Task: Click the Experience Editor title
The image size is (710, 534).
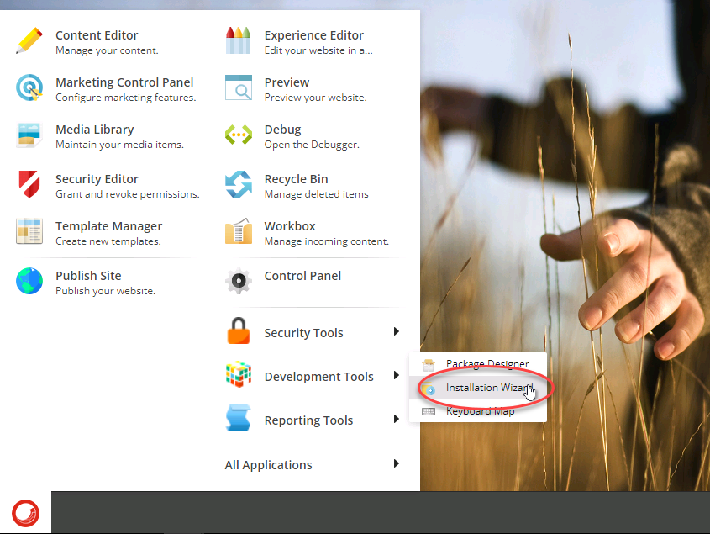Action: [x=313, y=35]
